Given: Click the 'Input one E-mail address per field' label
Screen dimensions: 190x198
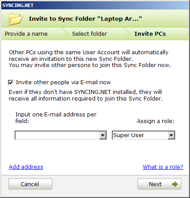Looking at the screenshot, I should coord(56,118).
